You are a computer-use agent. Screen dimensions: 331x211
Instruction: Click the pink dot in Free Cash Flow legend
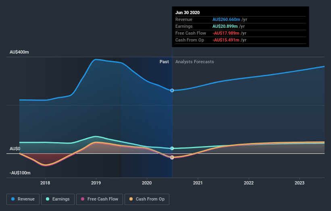pos(83,199)
